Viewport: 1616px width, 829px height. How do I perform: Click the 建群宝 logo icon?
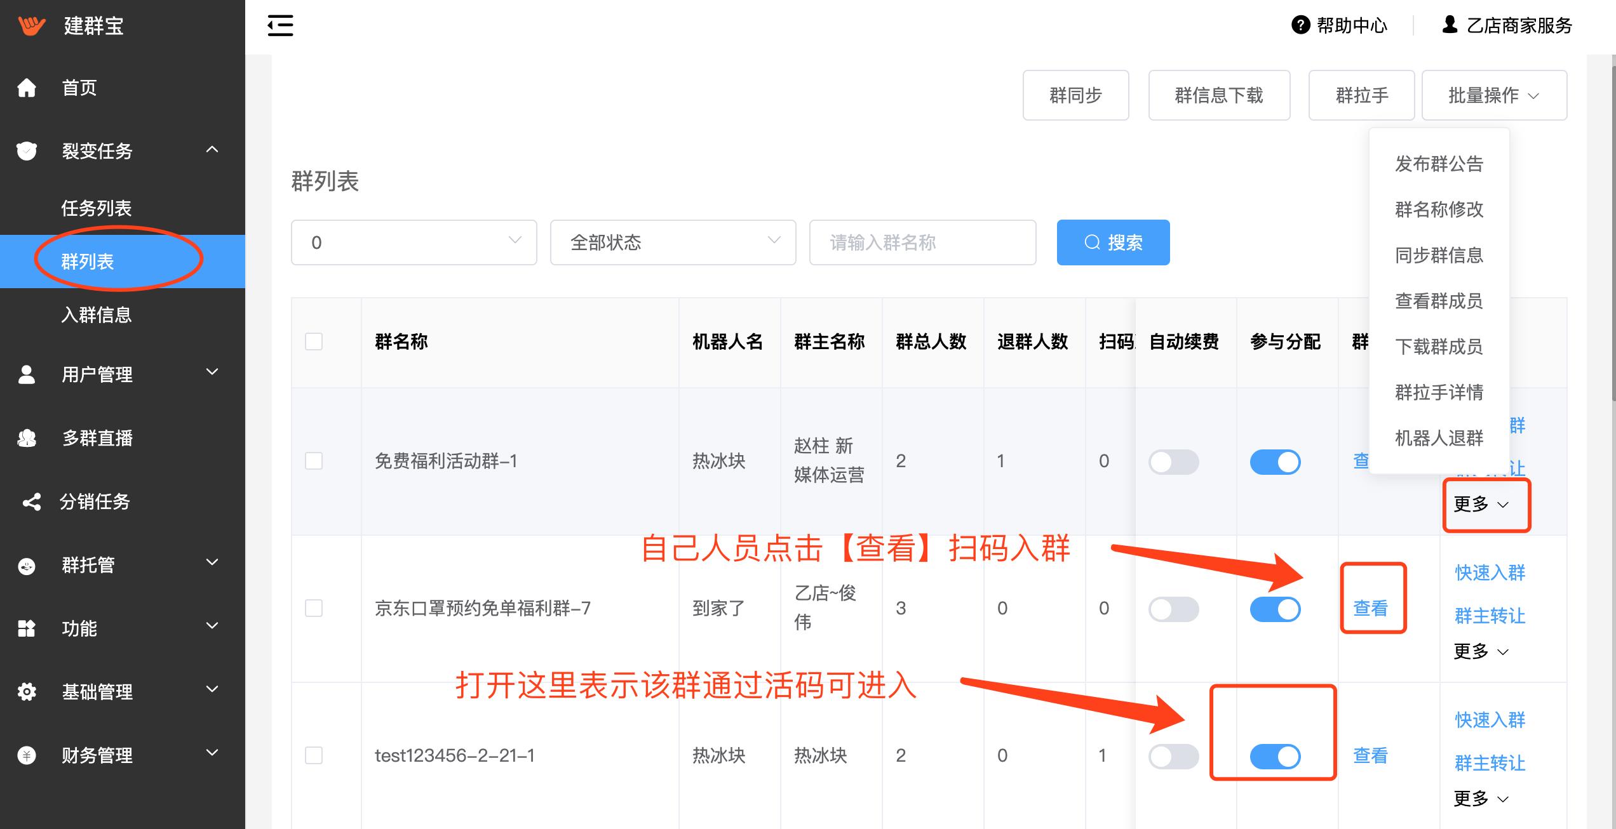31,25
